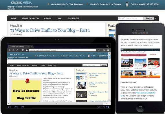Screen dimensions: 165x114
Task: Open 'Make Money Blogging – Can I Do It?'
Action: coord(98,93)
